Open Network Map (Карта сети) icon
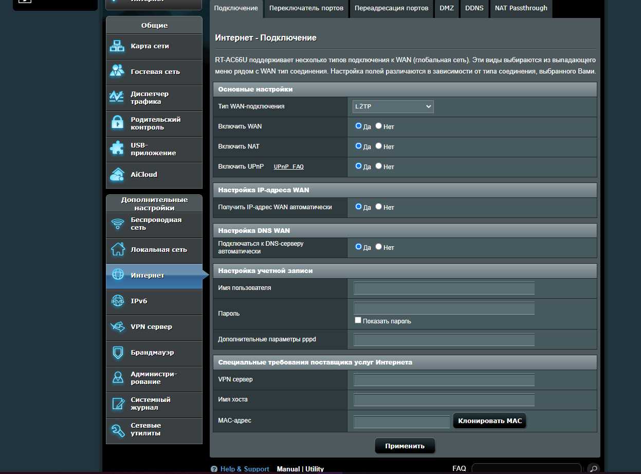Screen dimensions: 641x474 [x=117, y=46]
